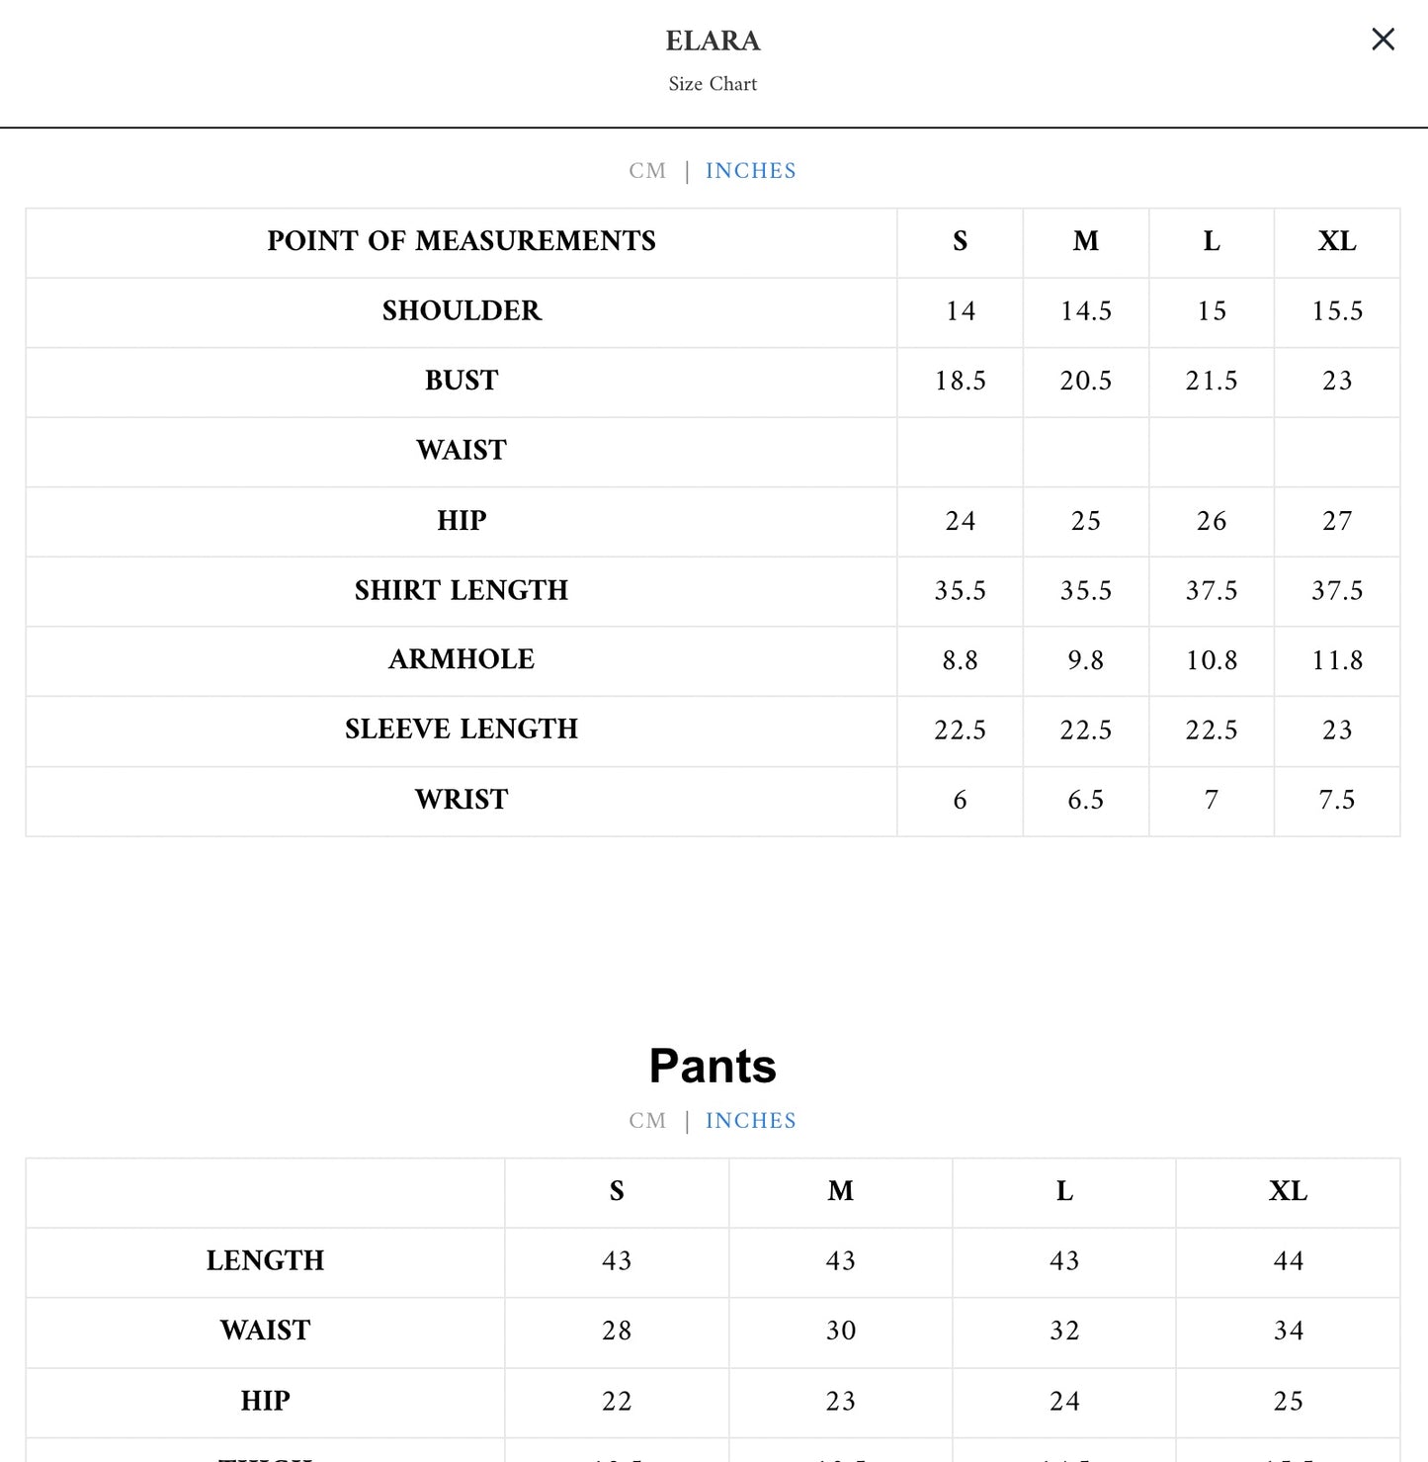Select the SHOULDER row label
Image resolution: width=1428 pixels, height=1462 pixels.
pyautogui.click(x=462, y=311)
